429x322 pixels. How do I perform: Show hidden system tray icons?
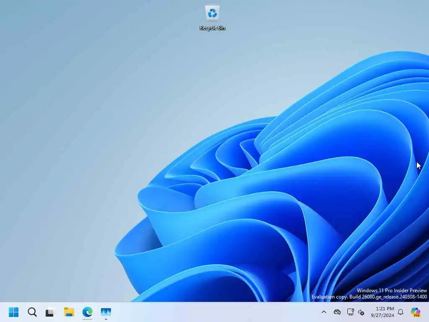(324, 312)
